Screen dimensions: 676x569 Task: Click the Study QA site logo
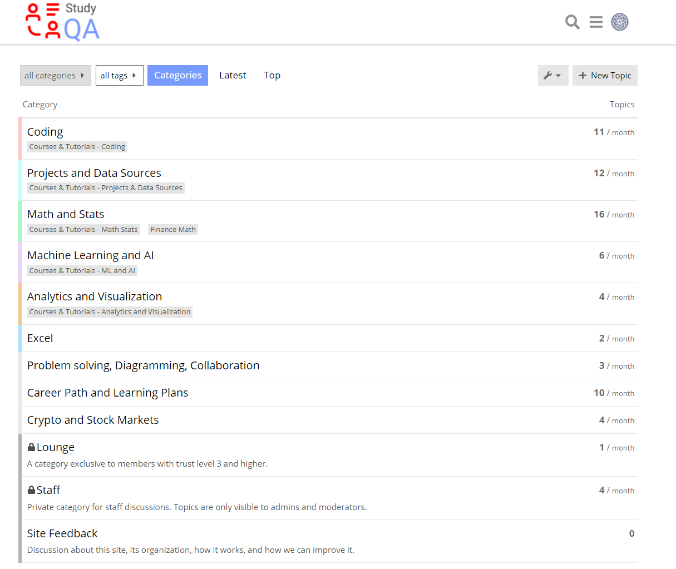click(x=63, y=22)
